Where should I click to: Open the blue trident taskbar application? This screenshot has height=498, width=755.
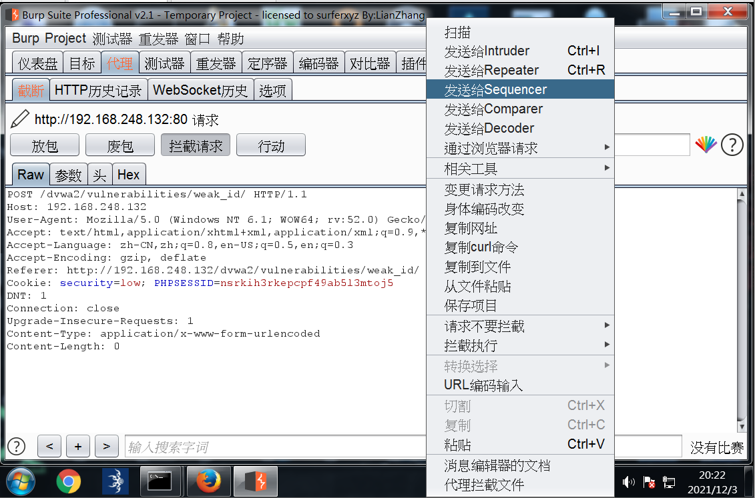click(115, 481)
